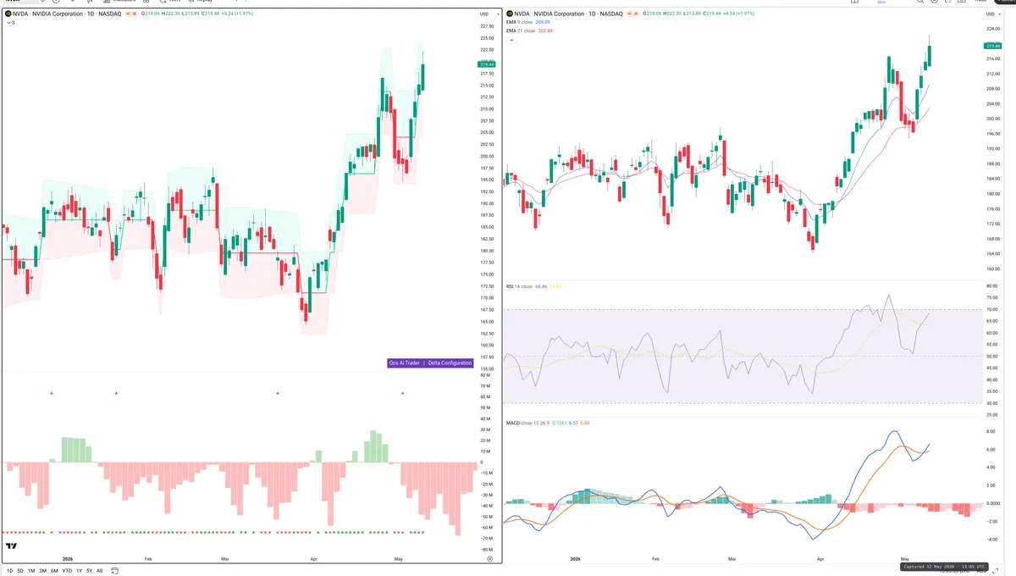Click the 70 M label on volume delta scale
The width and height of the screenshot is (1016, 576).
coord(486,385)
